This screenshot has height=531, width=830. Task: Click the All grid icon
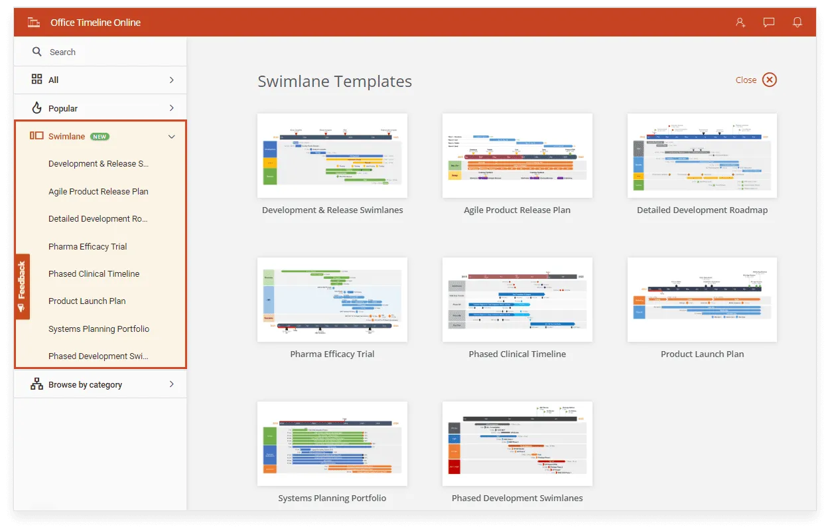pos(37,80)
